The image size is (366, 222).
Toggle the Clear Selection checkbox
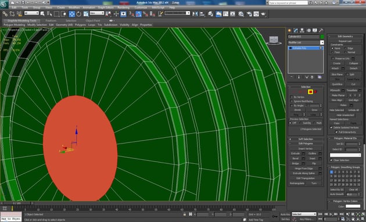click(331, 160)
